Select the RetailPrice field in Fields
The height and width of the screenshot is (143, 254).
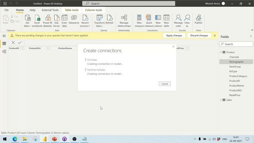click(x=235, y=95)
